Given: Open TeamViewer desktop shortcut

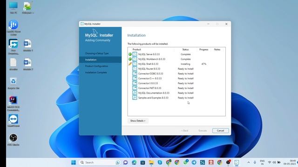Looking at the screenshot, I should (14, 121).
